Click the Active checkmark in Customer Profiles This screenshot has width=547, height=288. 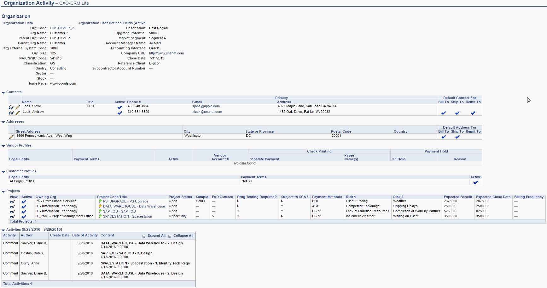[476, 182]
